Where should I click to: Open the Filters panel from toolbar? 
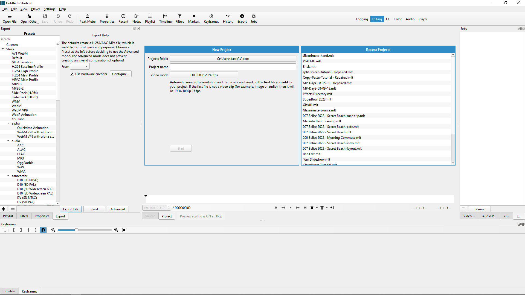(x=180, y=19)
